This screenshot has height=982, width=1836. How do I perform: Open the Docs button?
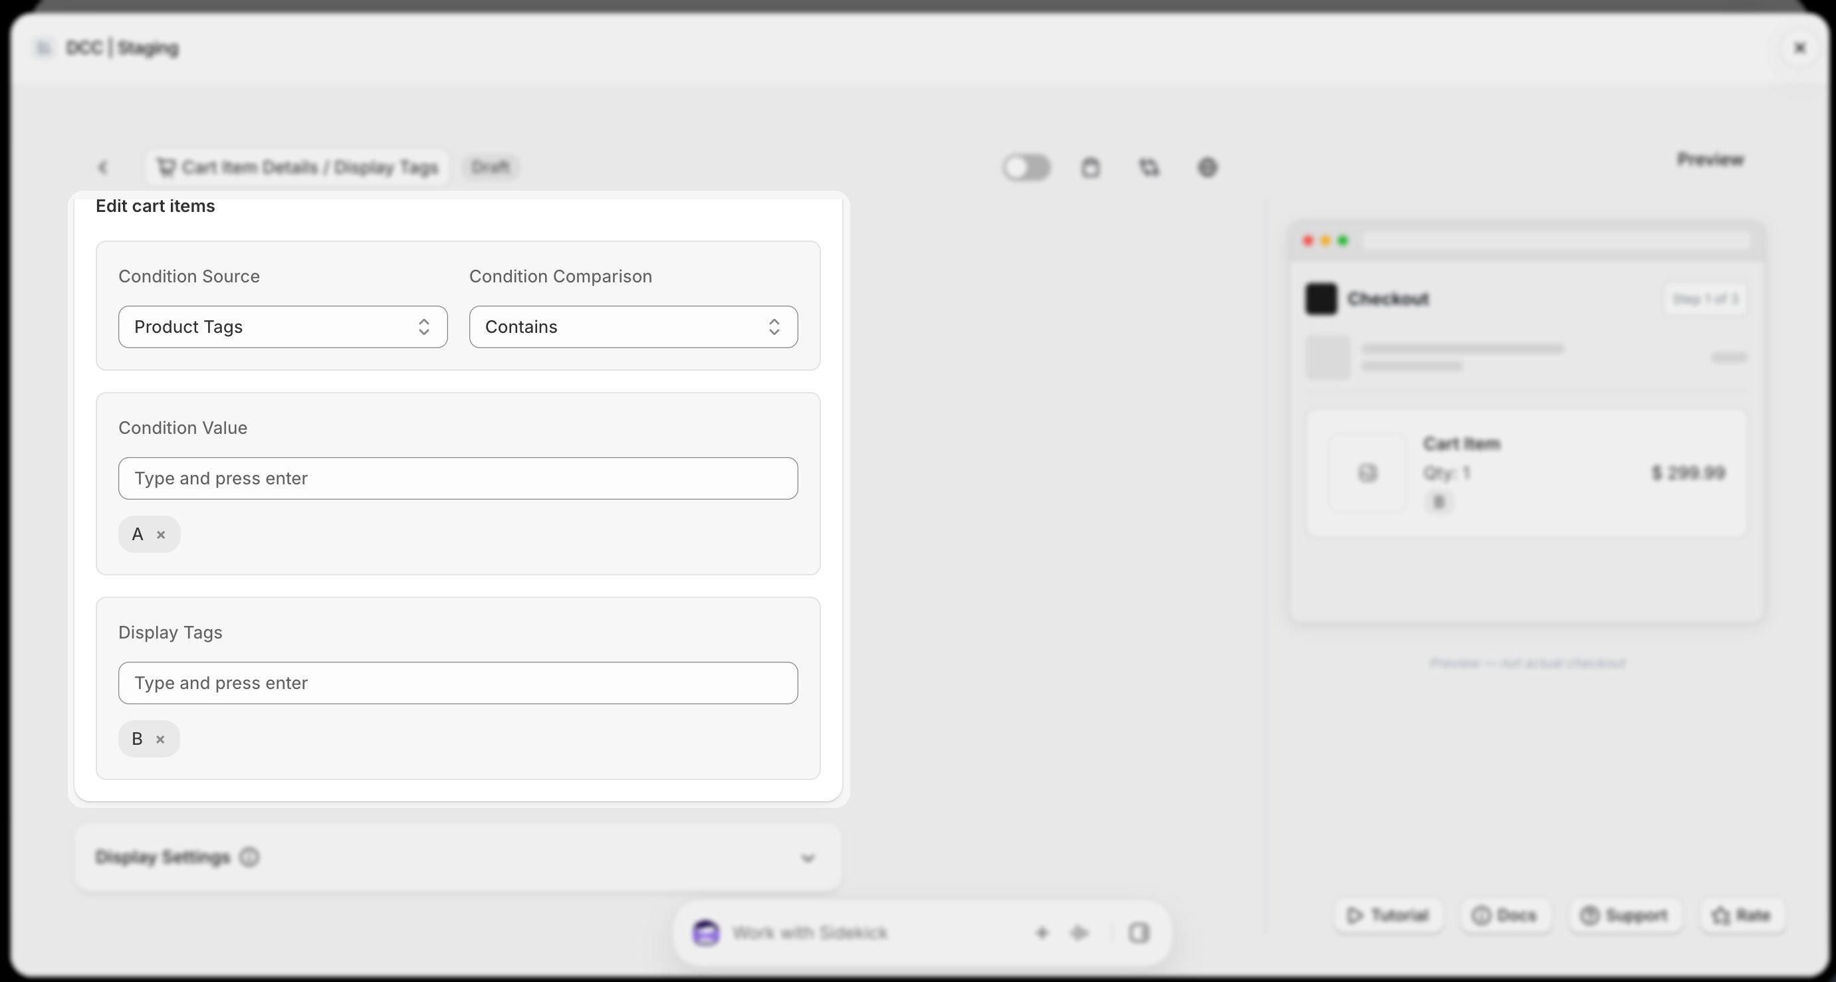pyautogui.click(x=1504, y=916)
